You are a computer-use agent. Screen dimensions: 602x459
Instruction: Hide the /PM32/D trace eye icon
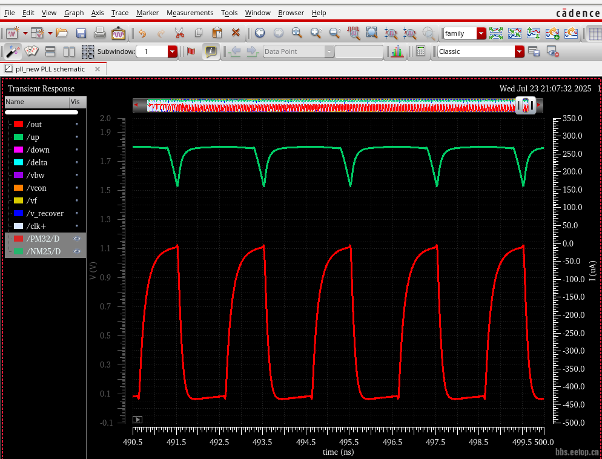pos(77,239)
